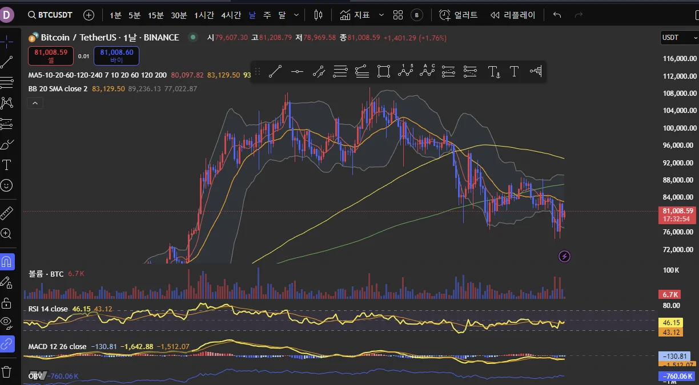Click the purple lightning bolt circle on chart
699x385 pixels.
pos(564,256)
